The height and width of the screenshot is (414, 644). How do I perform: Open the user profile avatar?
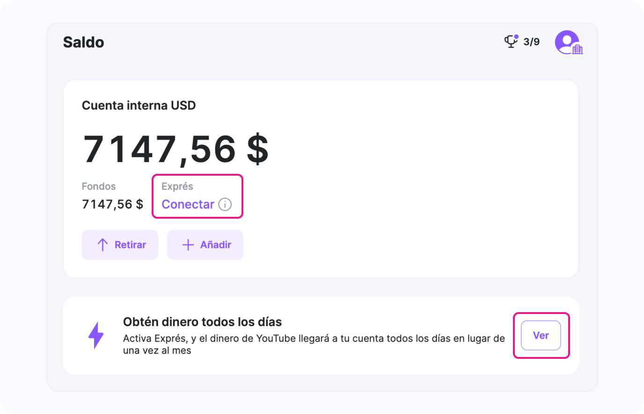click(x=569, y=43)
